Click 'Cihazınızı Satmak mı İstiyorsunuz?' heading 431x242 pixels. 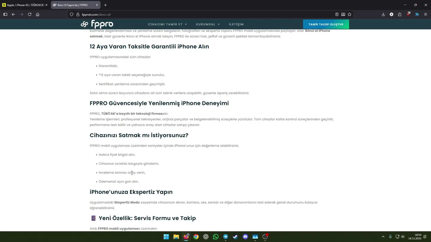(139, 135)
